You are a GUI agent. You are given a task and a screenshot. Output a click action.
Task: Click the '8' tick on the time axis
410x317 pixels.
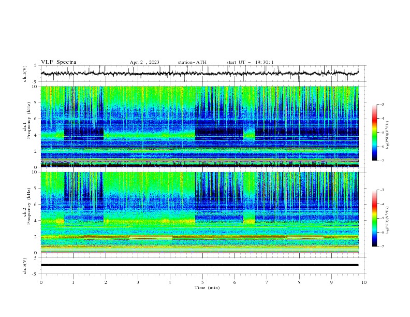click(x=299, y=282)
